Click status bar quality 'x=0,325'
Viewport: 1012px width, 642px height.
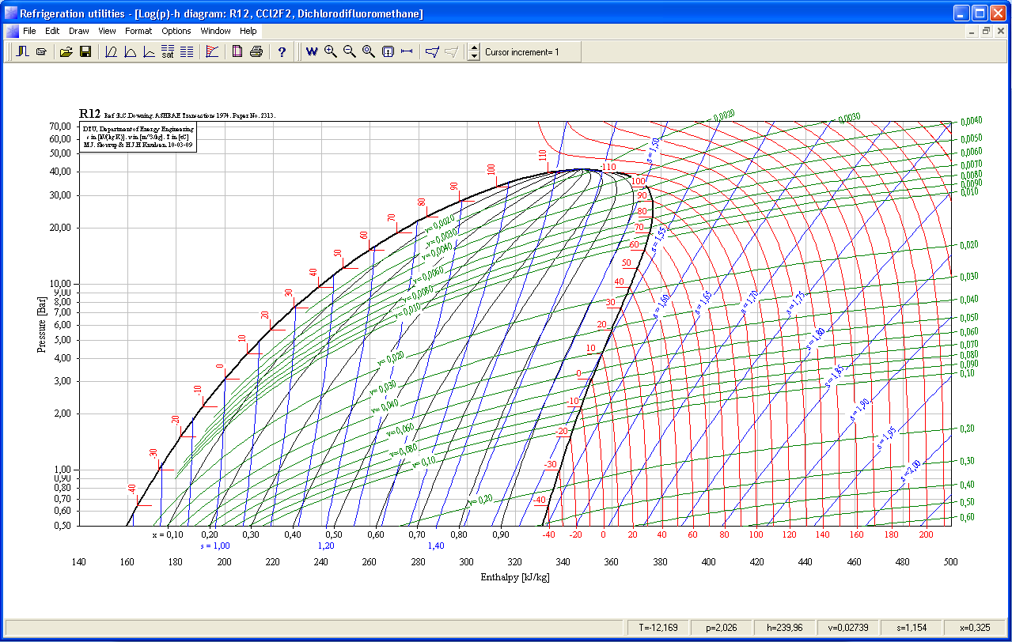pyautogui.click(x=974, y=627)
